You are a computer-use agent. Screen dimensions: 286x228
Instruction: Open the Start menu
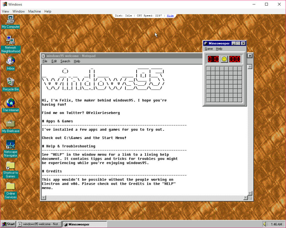pos(8,224)
